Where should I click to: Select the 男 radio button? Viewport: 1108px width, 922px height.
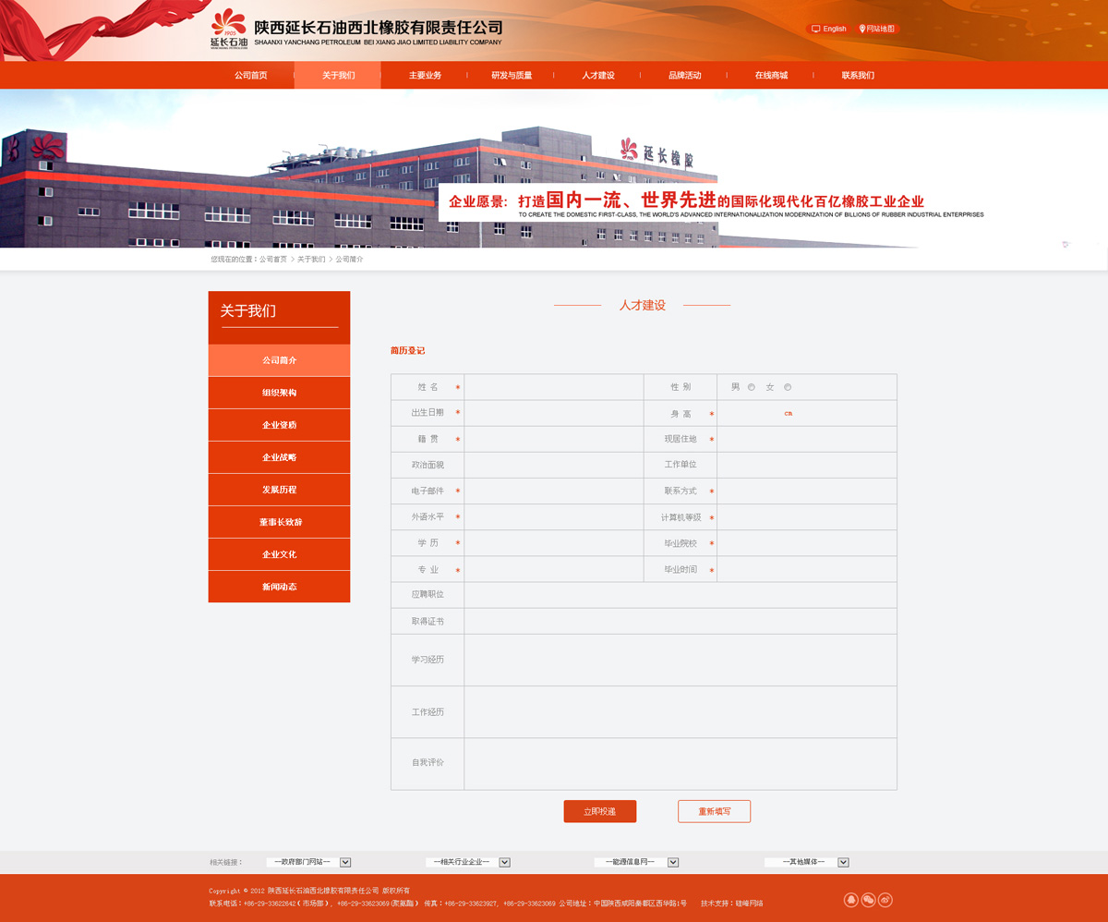point(751,387)
